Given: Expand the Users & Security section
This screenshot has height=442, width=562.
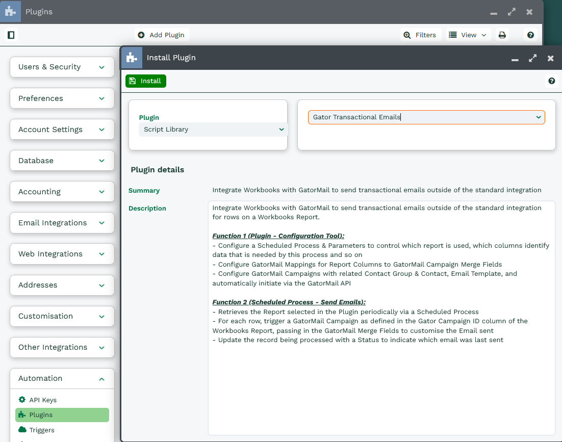Looking at the screenshot, I should coord(62,67).
